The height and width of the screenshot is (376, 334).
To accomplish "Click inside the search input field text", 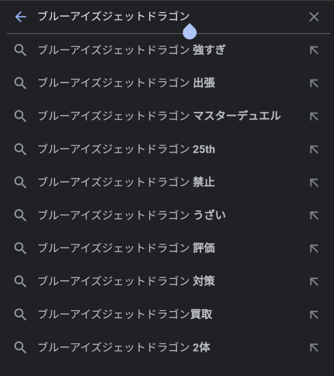I will [114, 17].
